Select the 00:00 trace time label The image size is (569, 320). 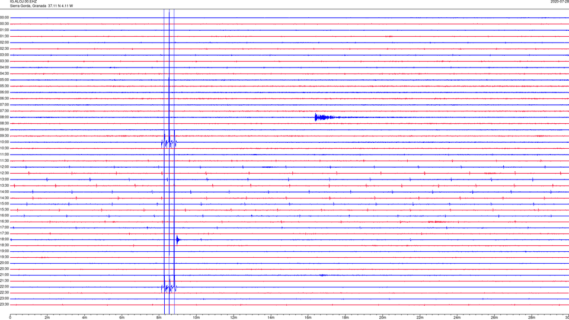5,17
